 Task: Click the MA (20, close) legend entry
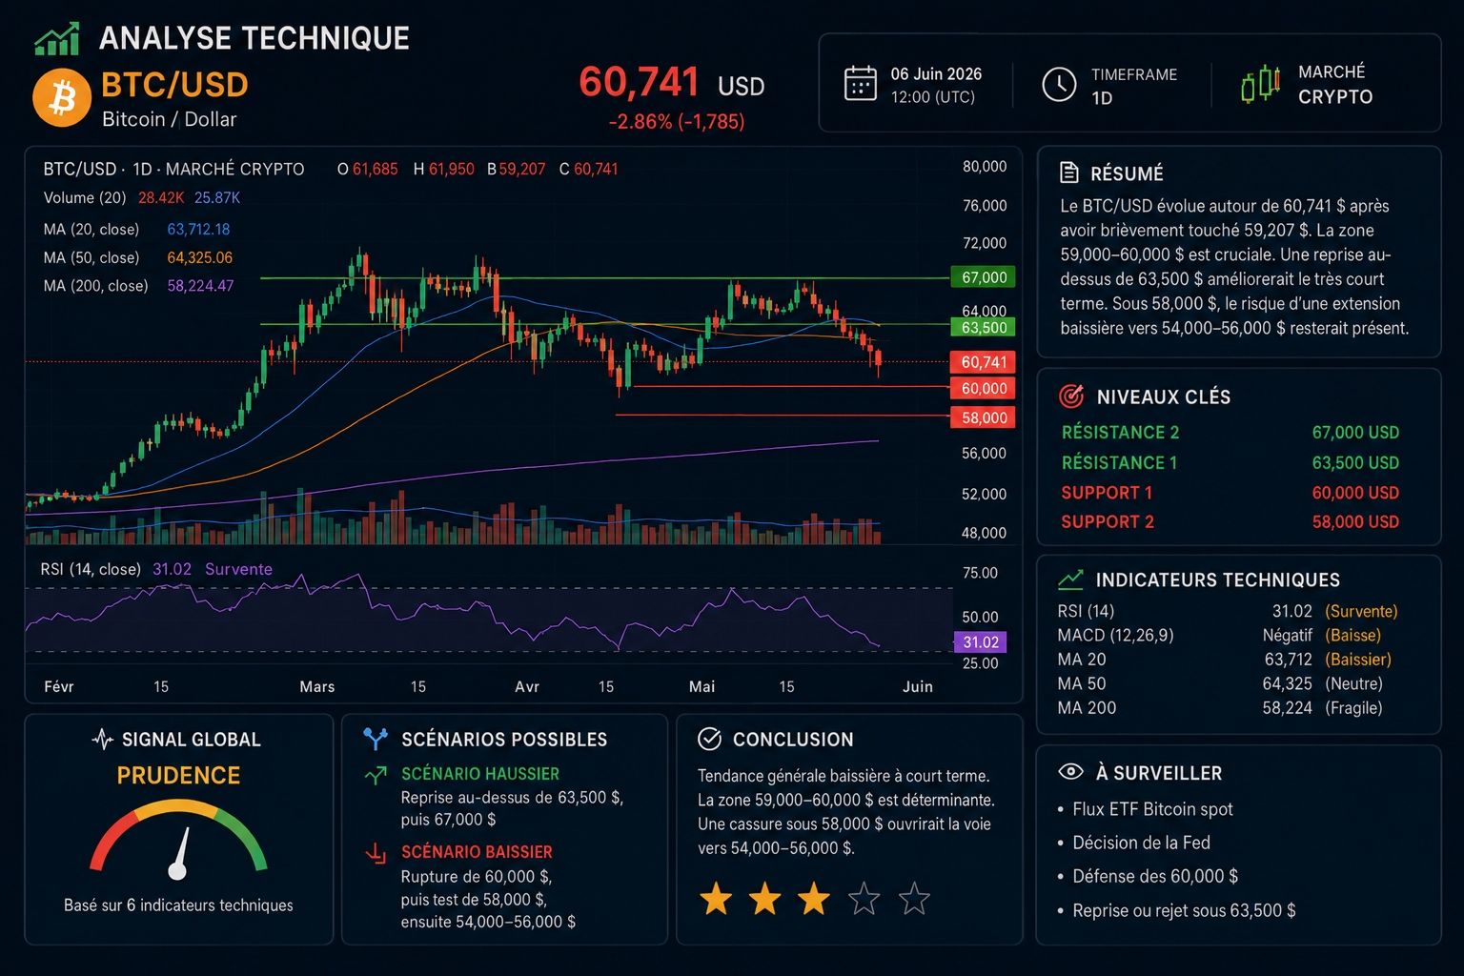click(136, 229)
